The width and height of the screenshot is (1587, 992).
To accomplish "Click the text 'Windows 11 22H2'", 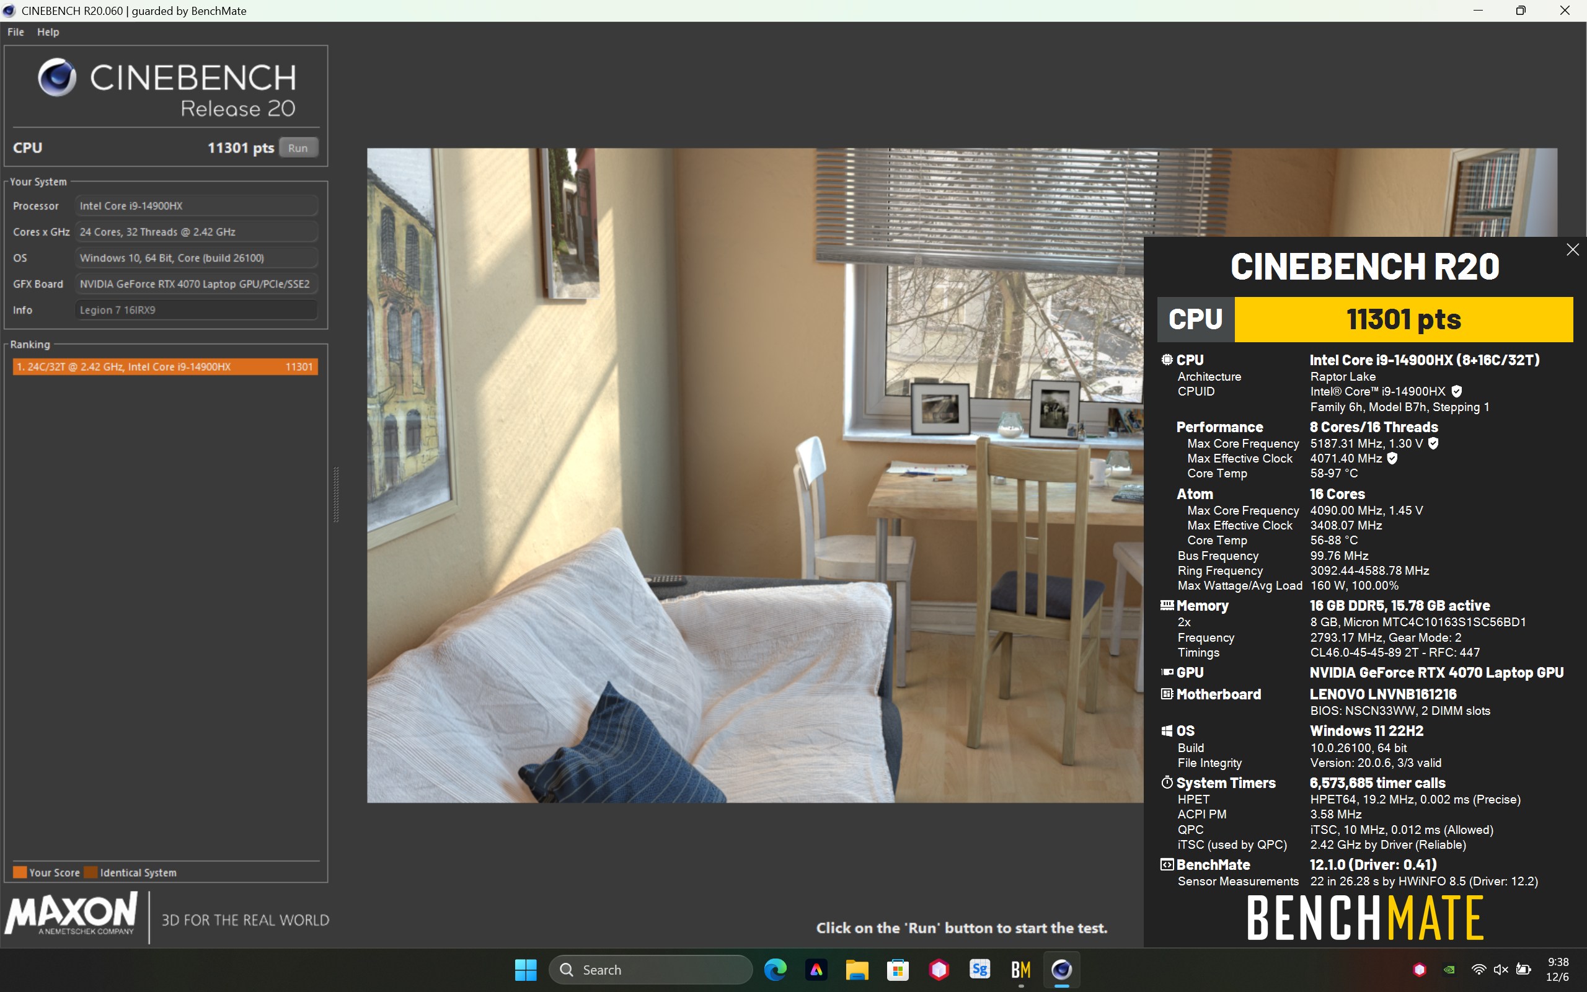I will pyautogui.click(x=1367, y=731).
